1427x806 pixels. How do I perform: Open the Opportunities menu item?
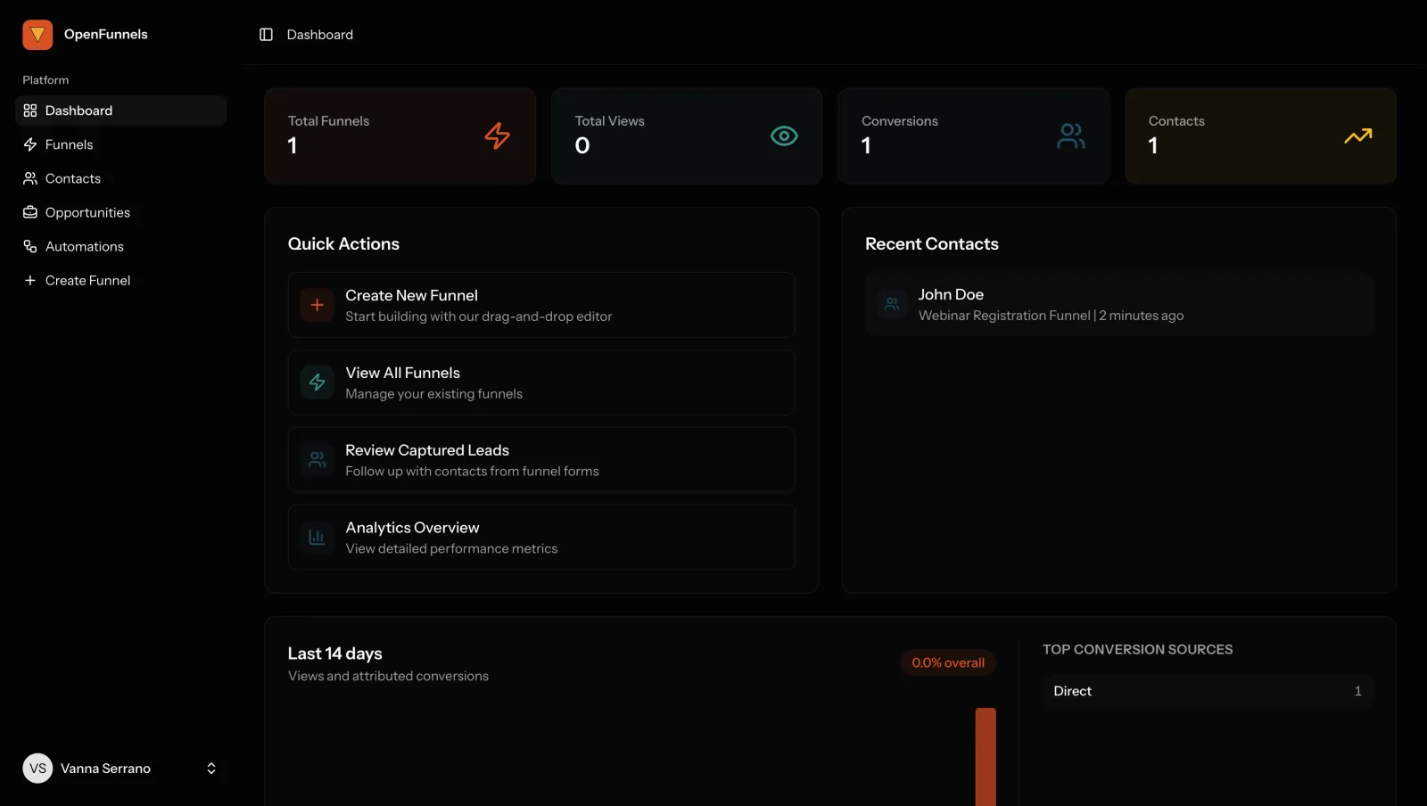(x=121, y=212)
